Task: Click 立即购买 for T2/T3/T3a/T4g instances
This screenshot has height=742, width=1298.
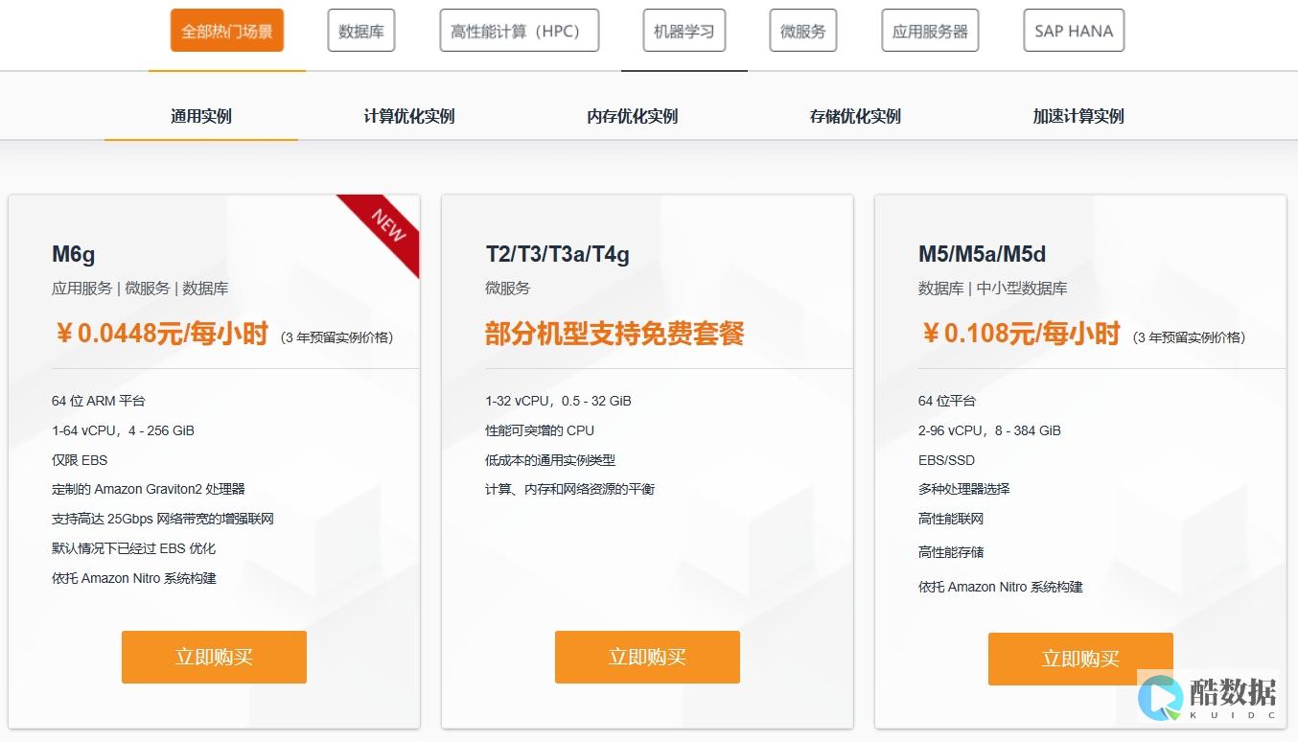Action: pyautogui.click(x=647, y=657)
